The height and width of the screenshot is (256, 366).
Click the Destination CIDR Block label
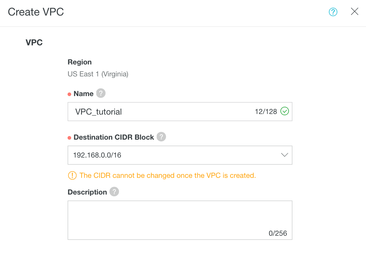[114, 137]
